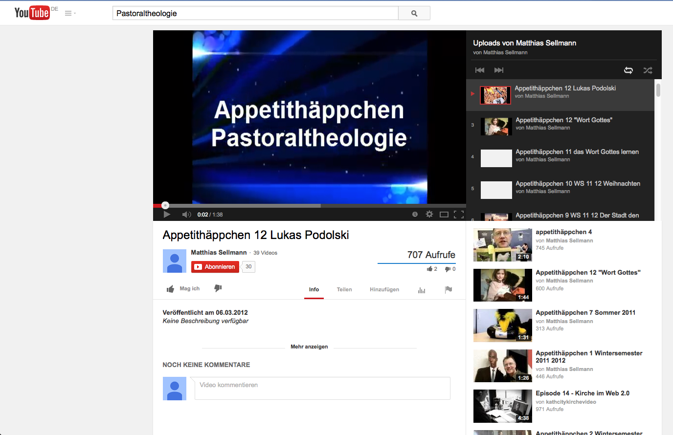Click Matthias Sellmann channel avatar
This screenshot has height=435, width=673.
coord(175,261)
